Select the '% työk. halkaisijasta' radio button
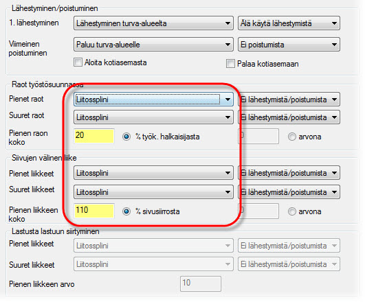Screen dimensions: 365x302 pos(126,137)
